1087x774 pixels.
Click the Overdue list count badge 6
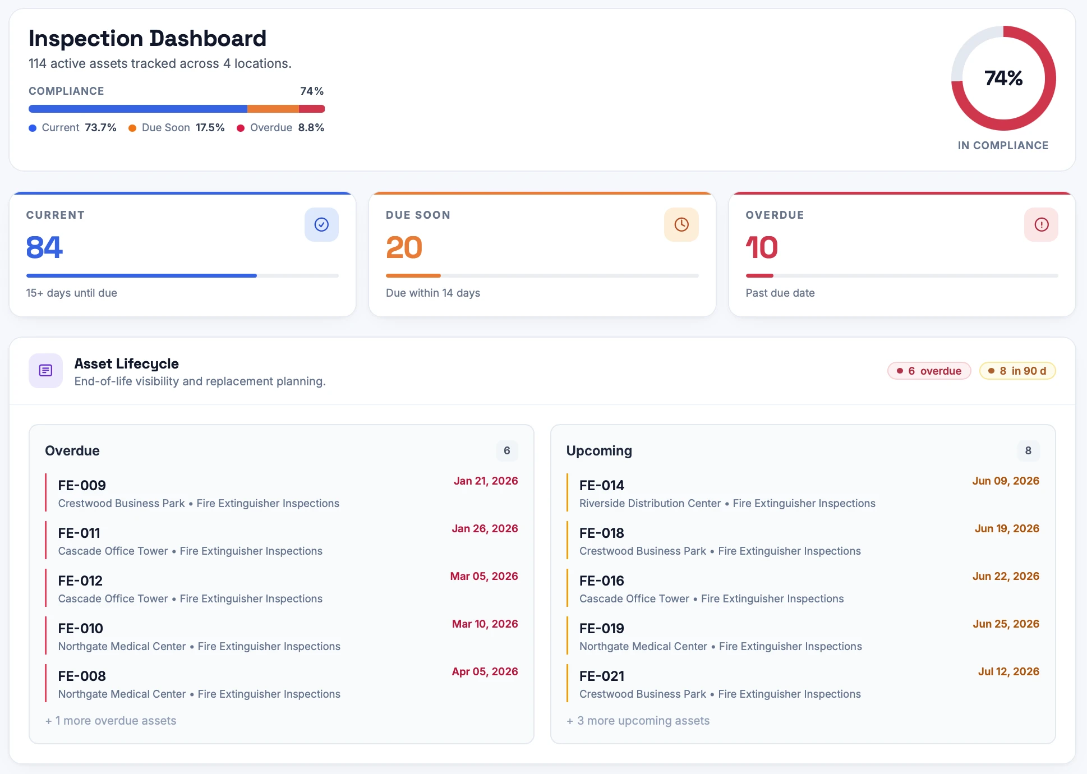pos(507,451)
